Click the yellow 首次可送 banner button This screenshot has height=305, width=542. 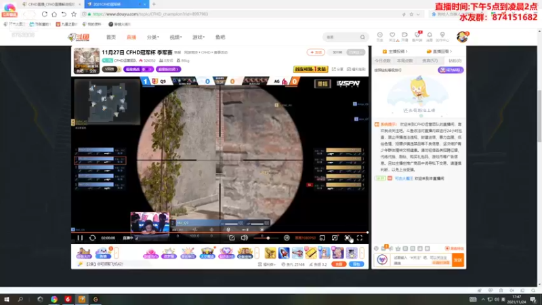coord(310,69)
